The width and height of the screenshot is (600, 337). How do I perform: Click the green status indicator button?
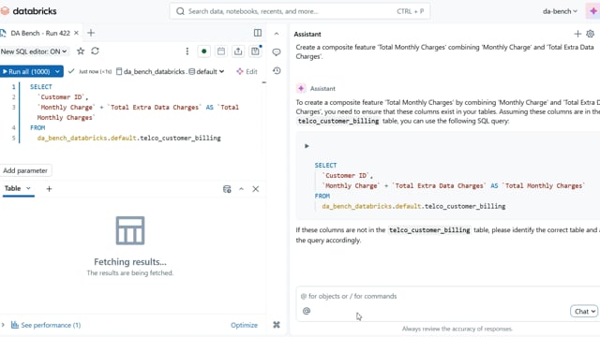click(204, 51)
